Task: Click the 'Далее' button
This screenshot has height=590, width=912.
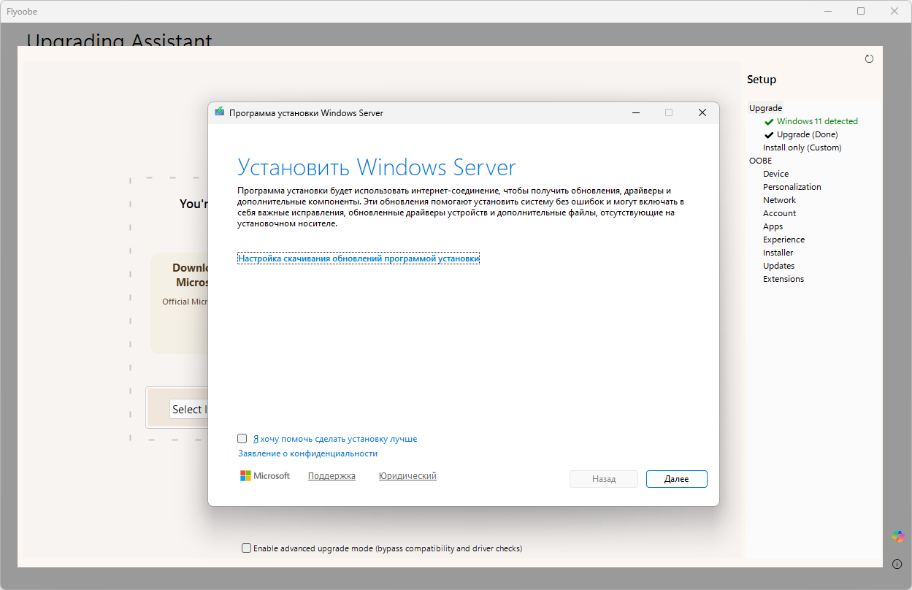Action: [677, 479]
